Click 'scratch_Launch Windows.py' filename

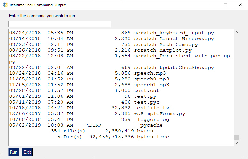(x=174, y=38)
